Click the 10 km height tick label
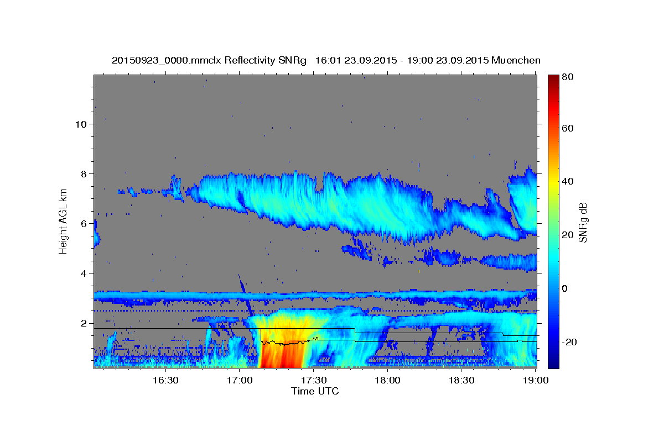Screen dimensions: 664x442 [x=82, y=124]
